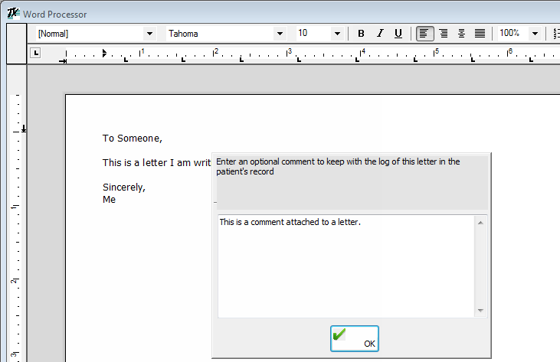Click the left indent arrow on ruler
Viewport: 560px width, 362px height.
coord(64,61)
